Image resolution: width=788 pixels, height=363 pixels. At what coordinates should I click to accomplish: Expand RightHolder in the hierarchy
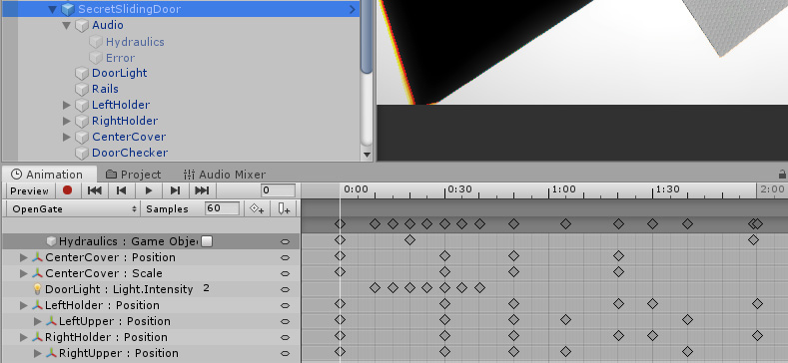66,121
